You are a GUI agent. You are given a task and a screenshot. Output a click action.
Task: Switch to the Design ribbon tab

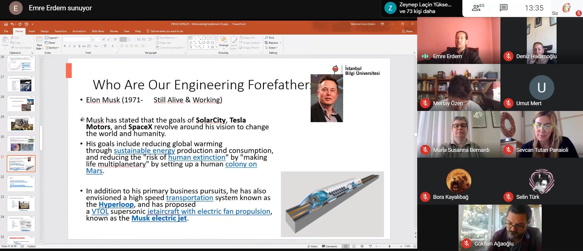pyautogui.click(x=45, y=31)
